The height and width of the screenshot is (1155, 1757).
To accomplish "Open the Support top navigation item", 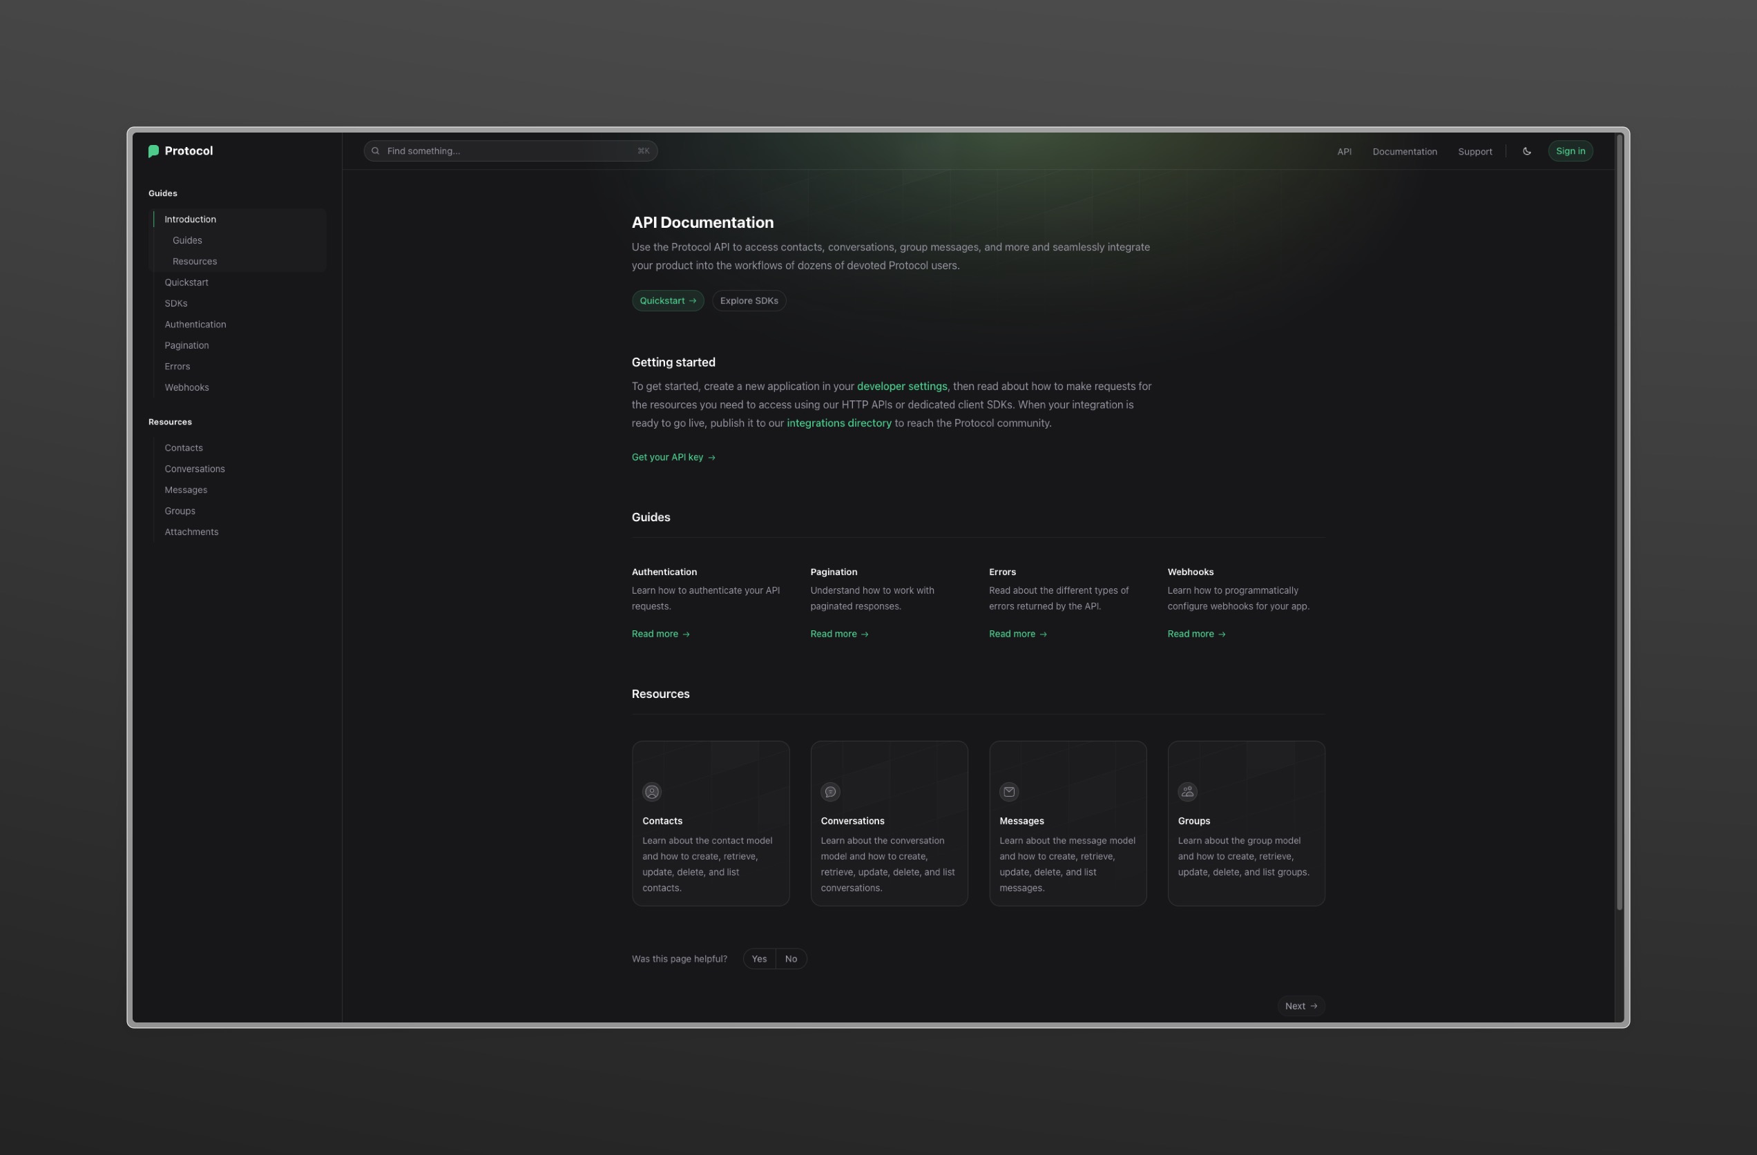I will click(x=1475, y=151).
